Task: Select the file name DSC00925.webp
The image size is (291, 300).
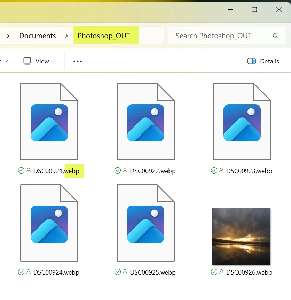Action: coord(153,272)
